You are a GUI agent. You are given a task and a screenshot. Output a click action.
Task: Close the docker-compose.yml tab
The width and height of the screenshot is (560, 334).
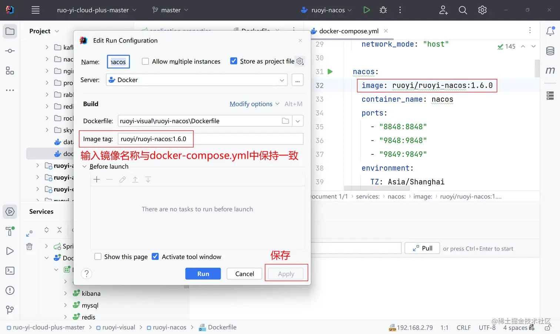386,31
